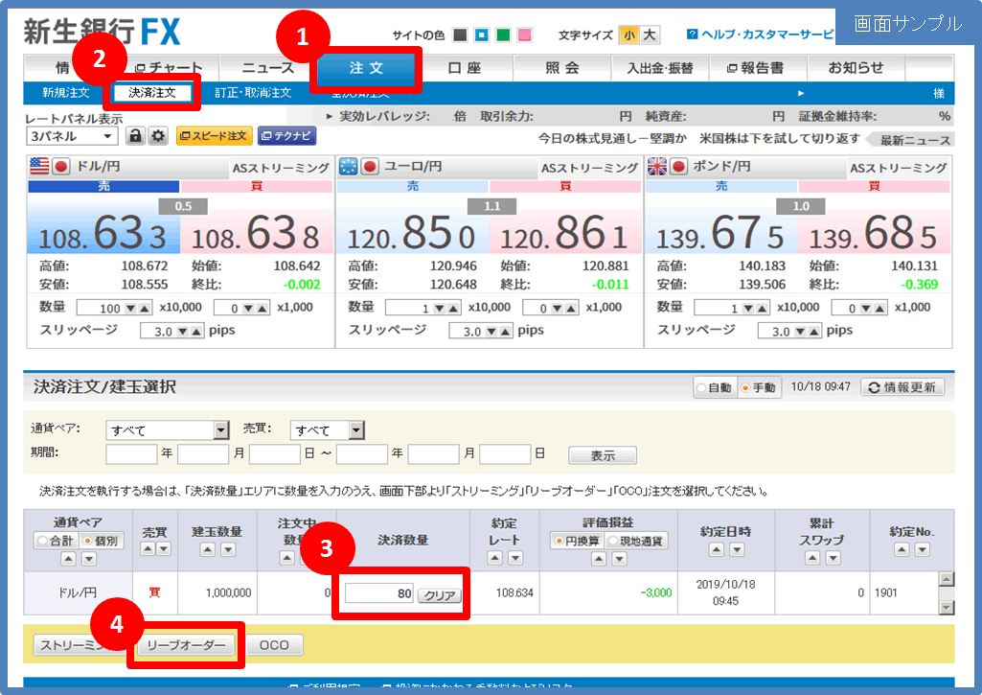Click the 決済数量 input field
This screenshot has height=695, width=982.
click(379, 594)
